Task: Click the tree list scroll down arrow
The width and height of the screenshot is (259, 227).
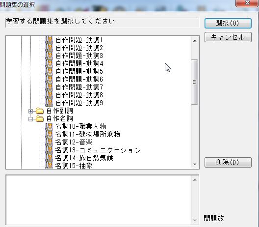Action: coord(195,164)
